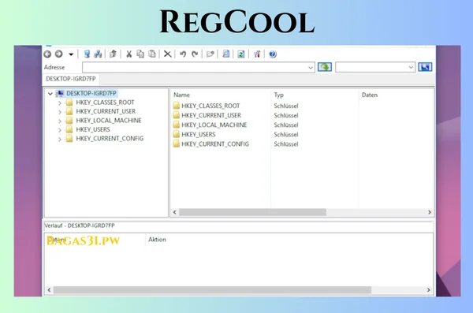473x313 pixels.
Task: Select DESKTOP-IGRD7FP root in the tree
Action: 91,94
